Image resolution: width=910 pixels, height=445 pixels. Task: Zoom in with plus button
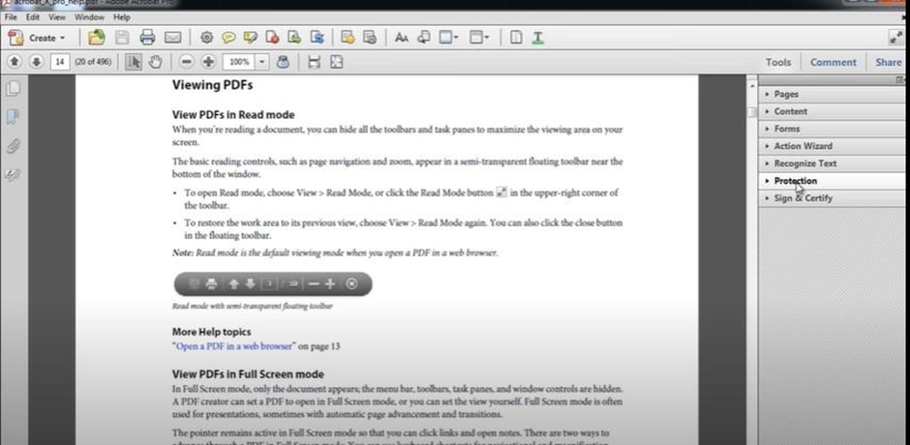click(x=208, y=62)
